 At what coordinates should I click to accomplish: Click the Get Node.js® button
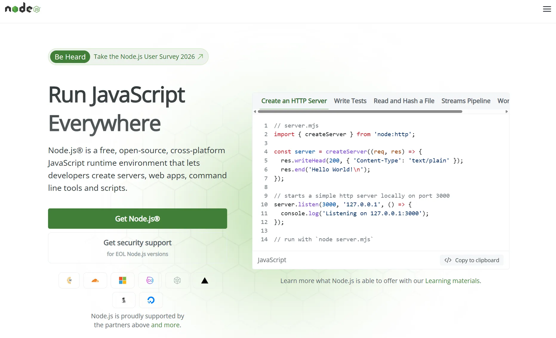[x=138, y=219]
